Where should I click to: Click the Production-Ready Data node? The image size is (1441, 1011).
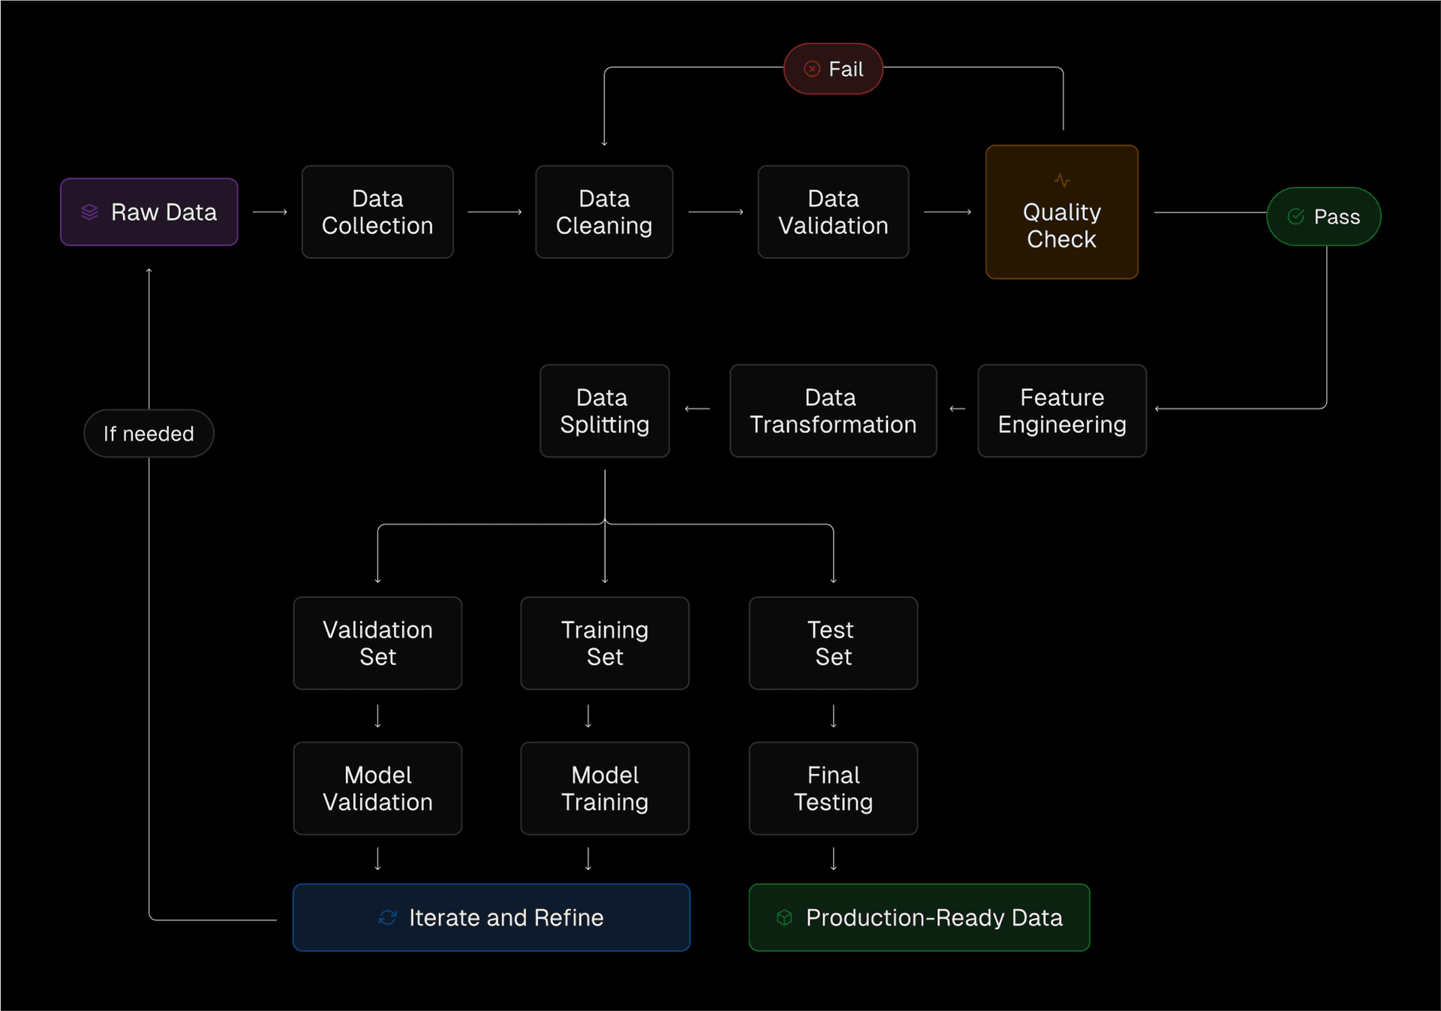(x=919, y=917)
